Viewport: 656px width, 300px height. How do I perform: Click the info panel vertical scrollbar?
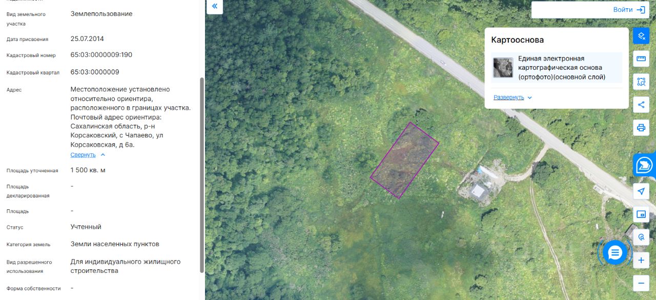click(x=201, y=174)
